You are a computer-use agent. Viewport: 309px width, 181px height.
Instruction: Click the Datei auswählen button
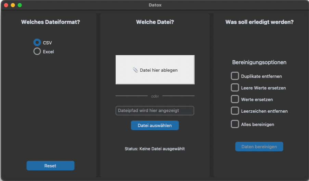(x=155, y=125)
